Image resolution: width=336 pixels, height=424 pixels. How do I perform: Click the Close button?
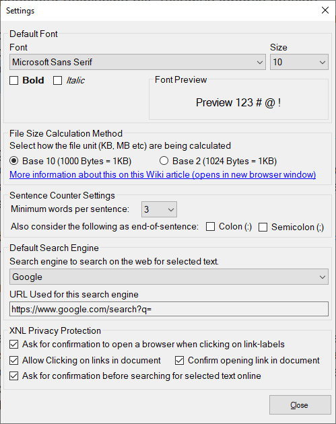click(300, 404)
